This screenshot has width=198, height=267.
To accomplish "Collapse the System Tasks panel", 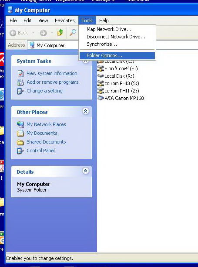I will (85, 61).
